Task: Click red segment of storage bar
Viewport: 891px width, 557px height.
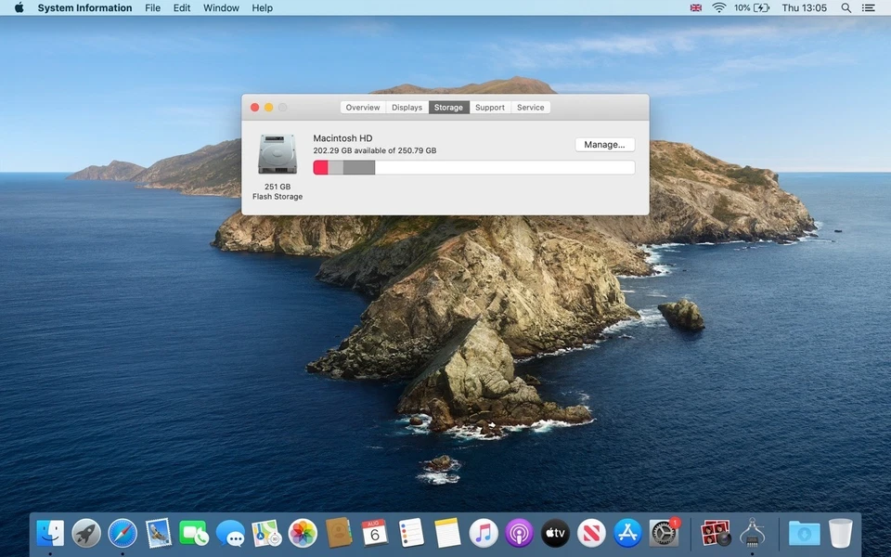Action: click(320, 167)
